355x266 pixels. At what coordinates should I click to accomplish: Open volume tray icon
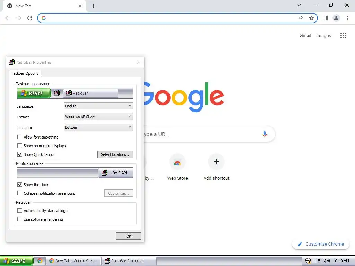[x=327, y=261]
